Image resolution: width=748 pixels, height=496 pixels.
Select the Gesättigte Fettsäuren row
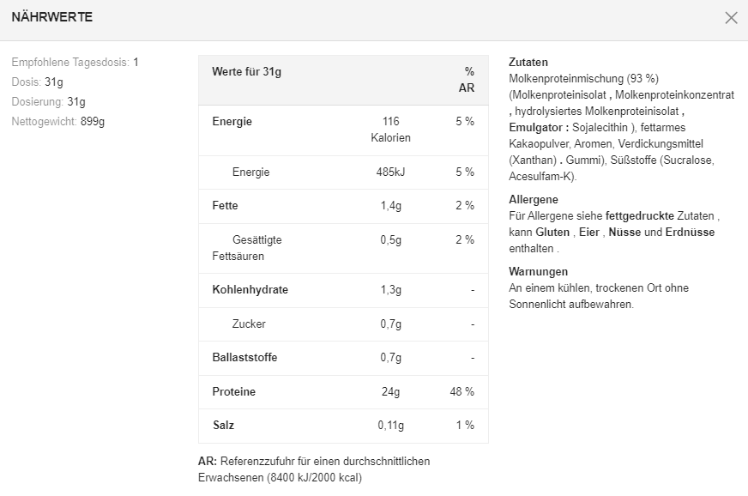tap(343, 248)
